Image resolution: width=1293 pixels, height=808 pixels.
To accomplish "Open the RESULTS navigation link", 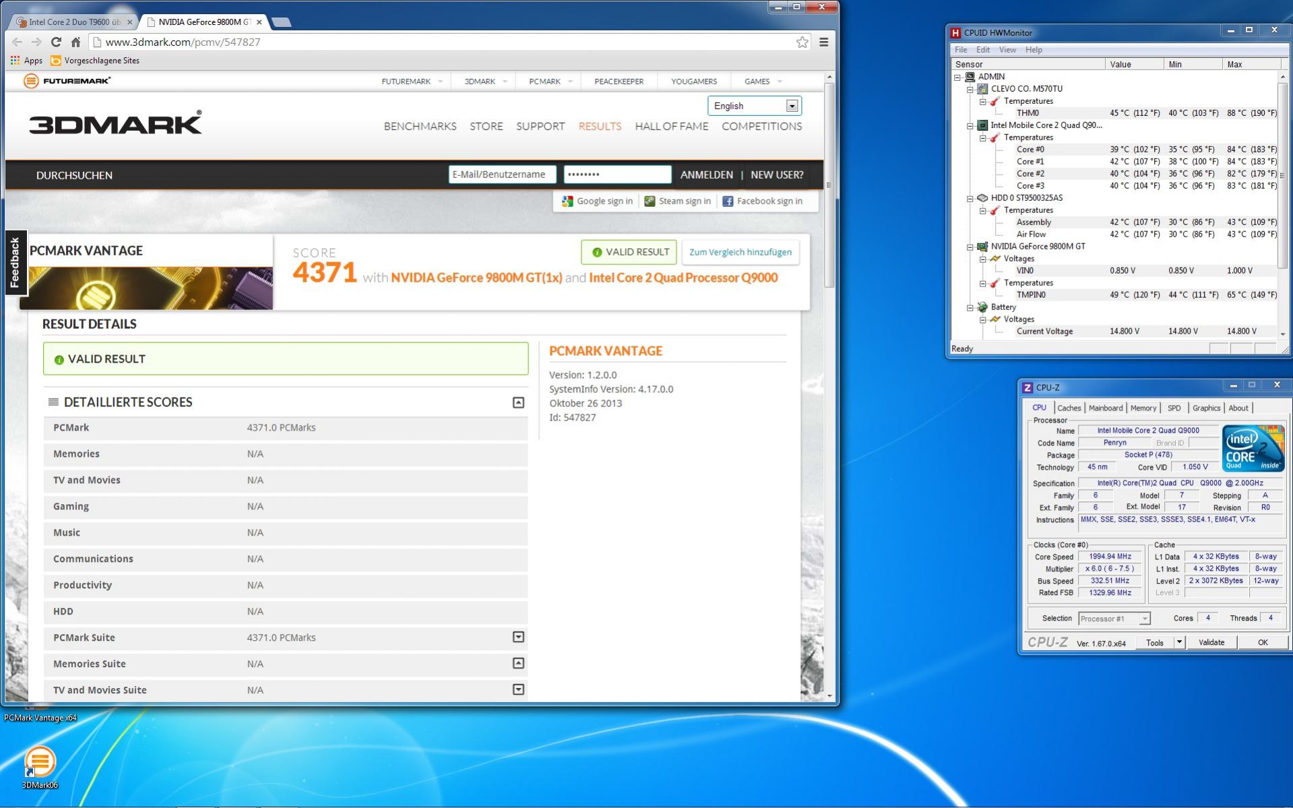I will tap(600, 126).
